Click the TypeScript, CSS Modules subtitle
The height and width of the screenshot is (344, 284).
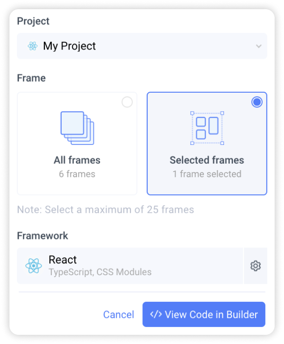[x=100, y=272]
